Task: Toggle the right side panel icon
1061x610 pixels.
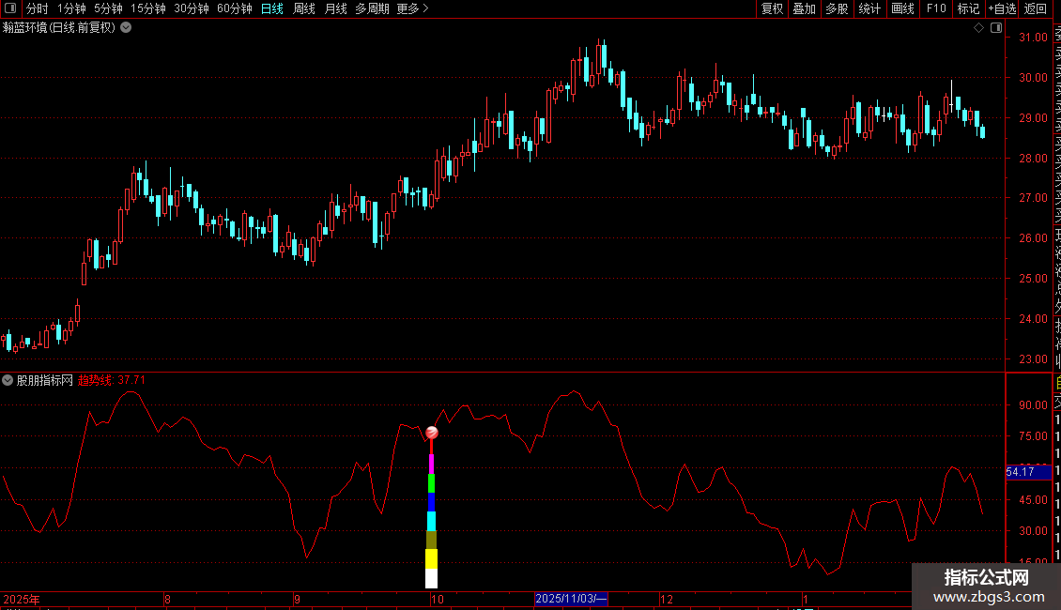Action: [x=996, y=28]
